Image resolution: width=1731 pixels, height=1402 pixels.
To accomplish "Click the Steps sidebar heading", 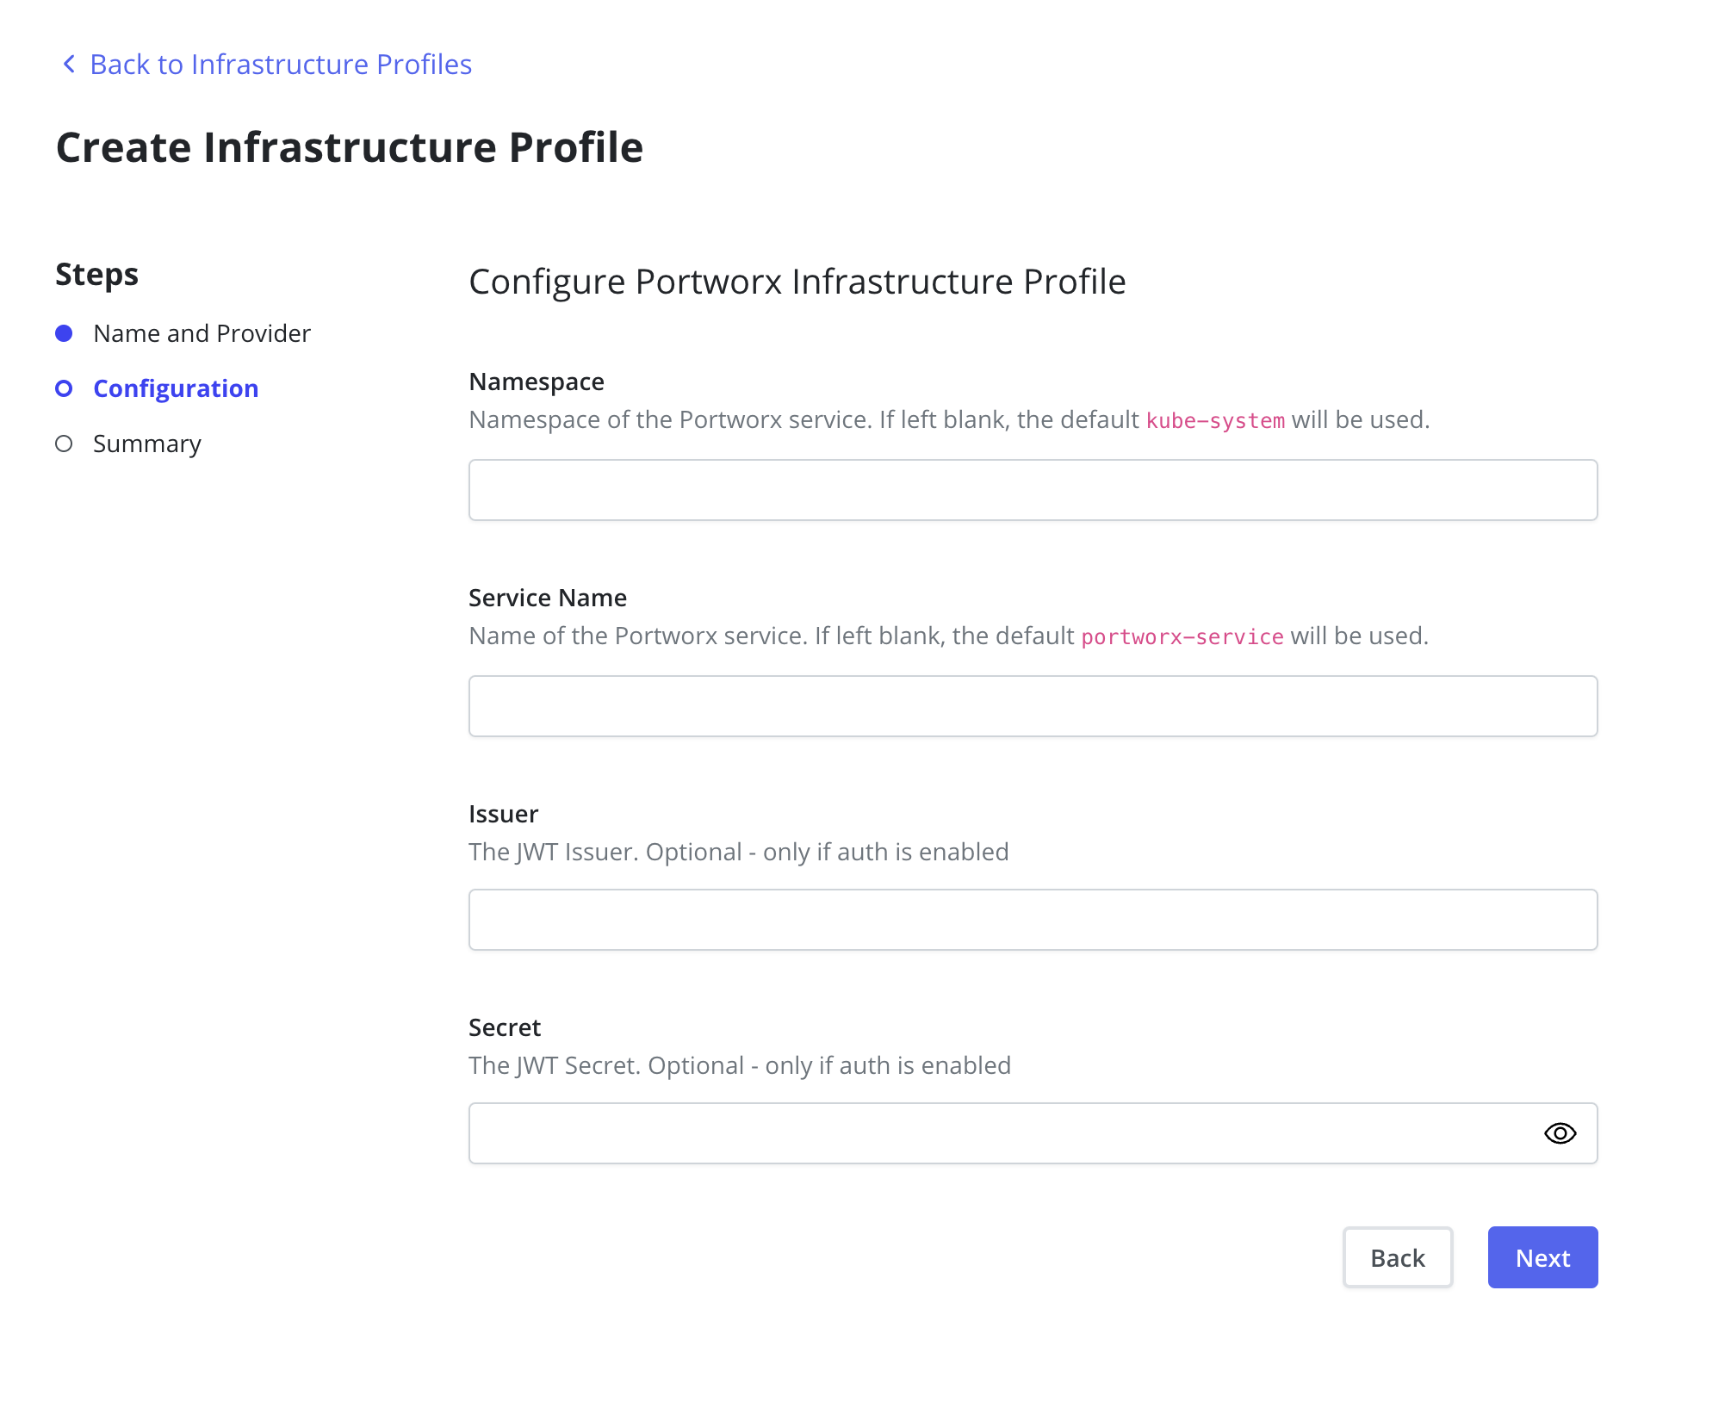I will click(x=96, y=275).
